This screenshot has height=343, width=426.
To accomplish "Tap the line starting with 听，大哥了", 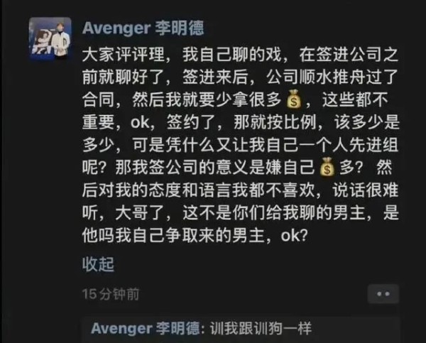I will 240,212.
